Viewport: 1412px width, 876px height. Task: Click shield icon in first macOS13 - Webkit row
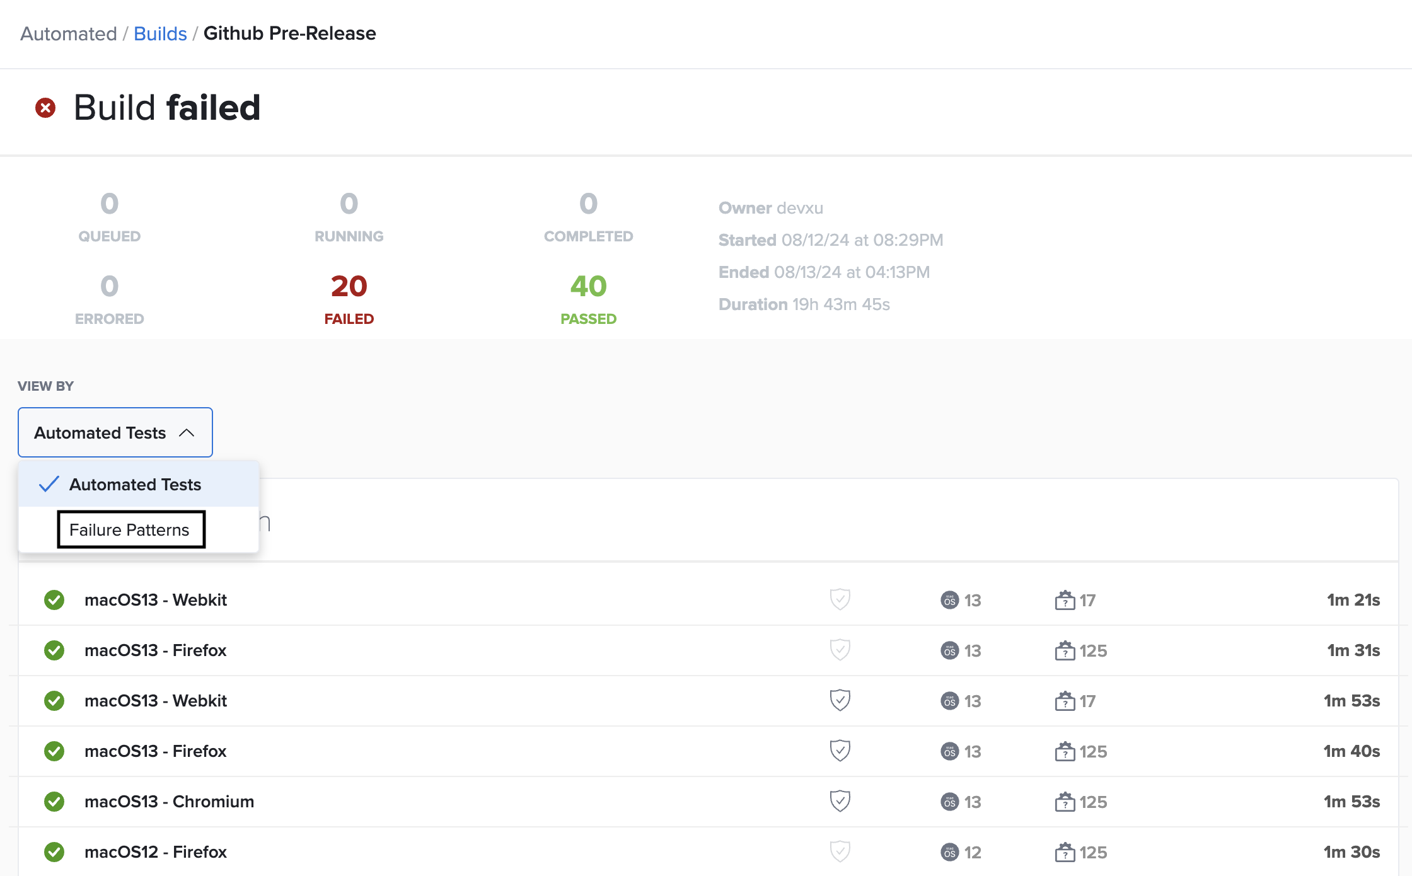840,599
